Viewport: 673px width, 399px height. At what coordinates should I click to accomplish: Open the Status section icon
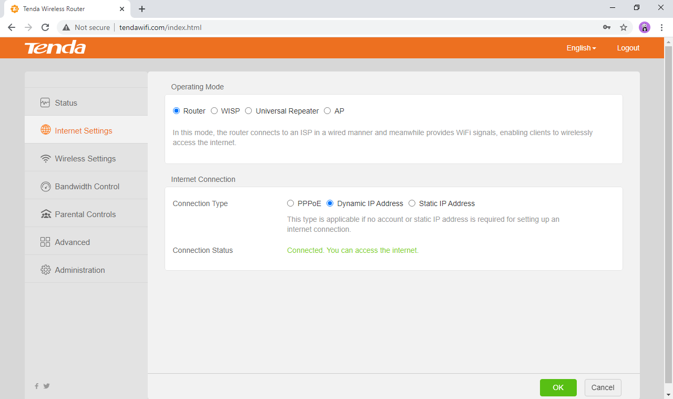click(x=45, y=103)
